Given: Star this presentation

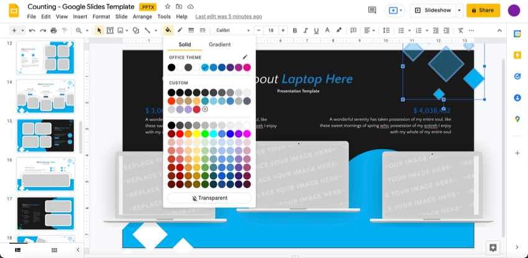Looking at the screenshot, I should click(x=171, y=6).
